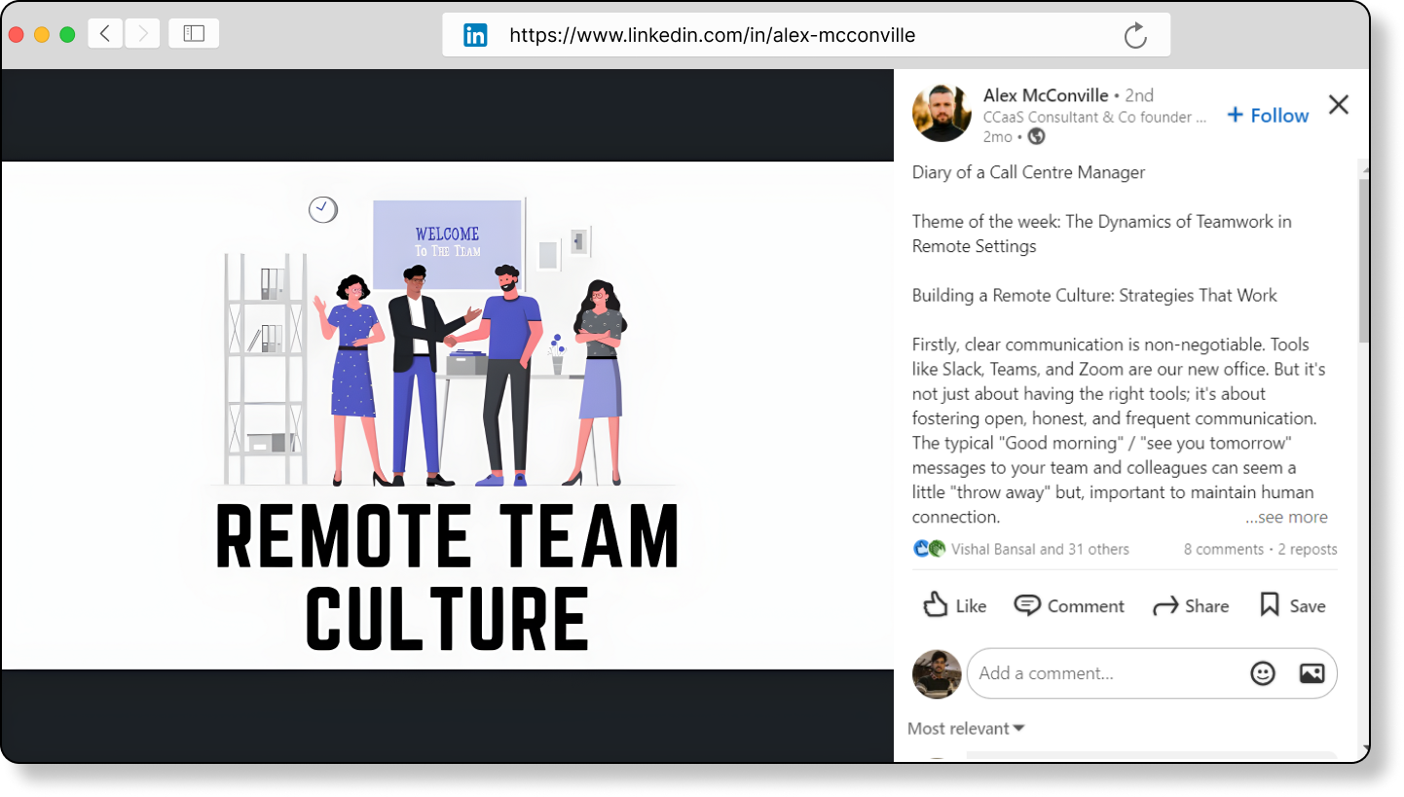Toggle the browser sidebar icon

point(194,34)
